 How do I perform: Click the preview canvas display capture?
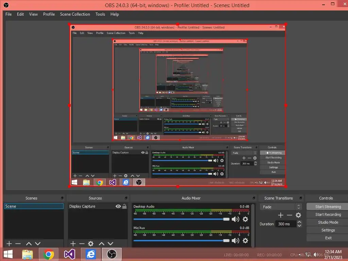[177, 105]
